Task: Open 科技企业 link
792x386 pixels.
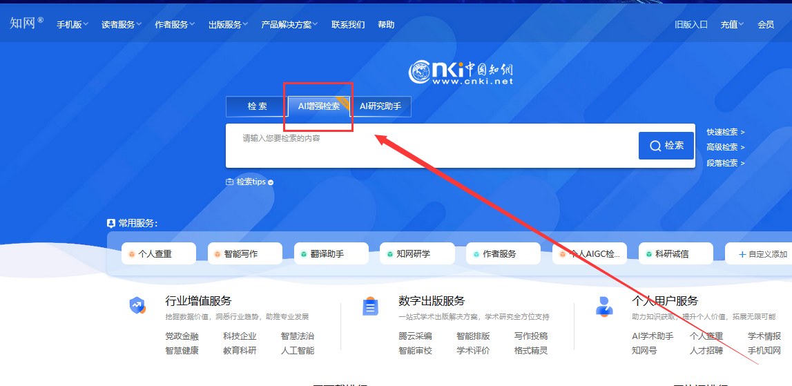Action: pos(240,336)
